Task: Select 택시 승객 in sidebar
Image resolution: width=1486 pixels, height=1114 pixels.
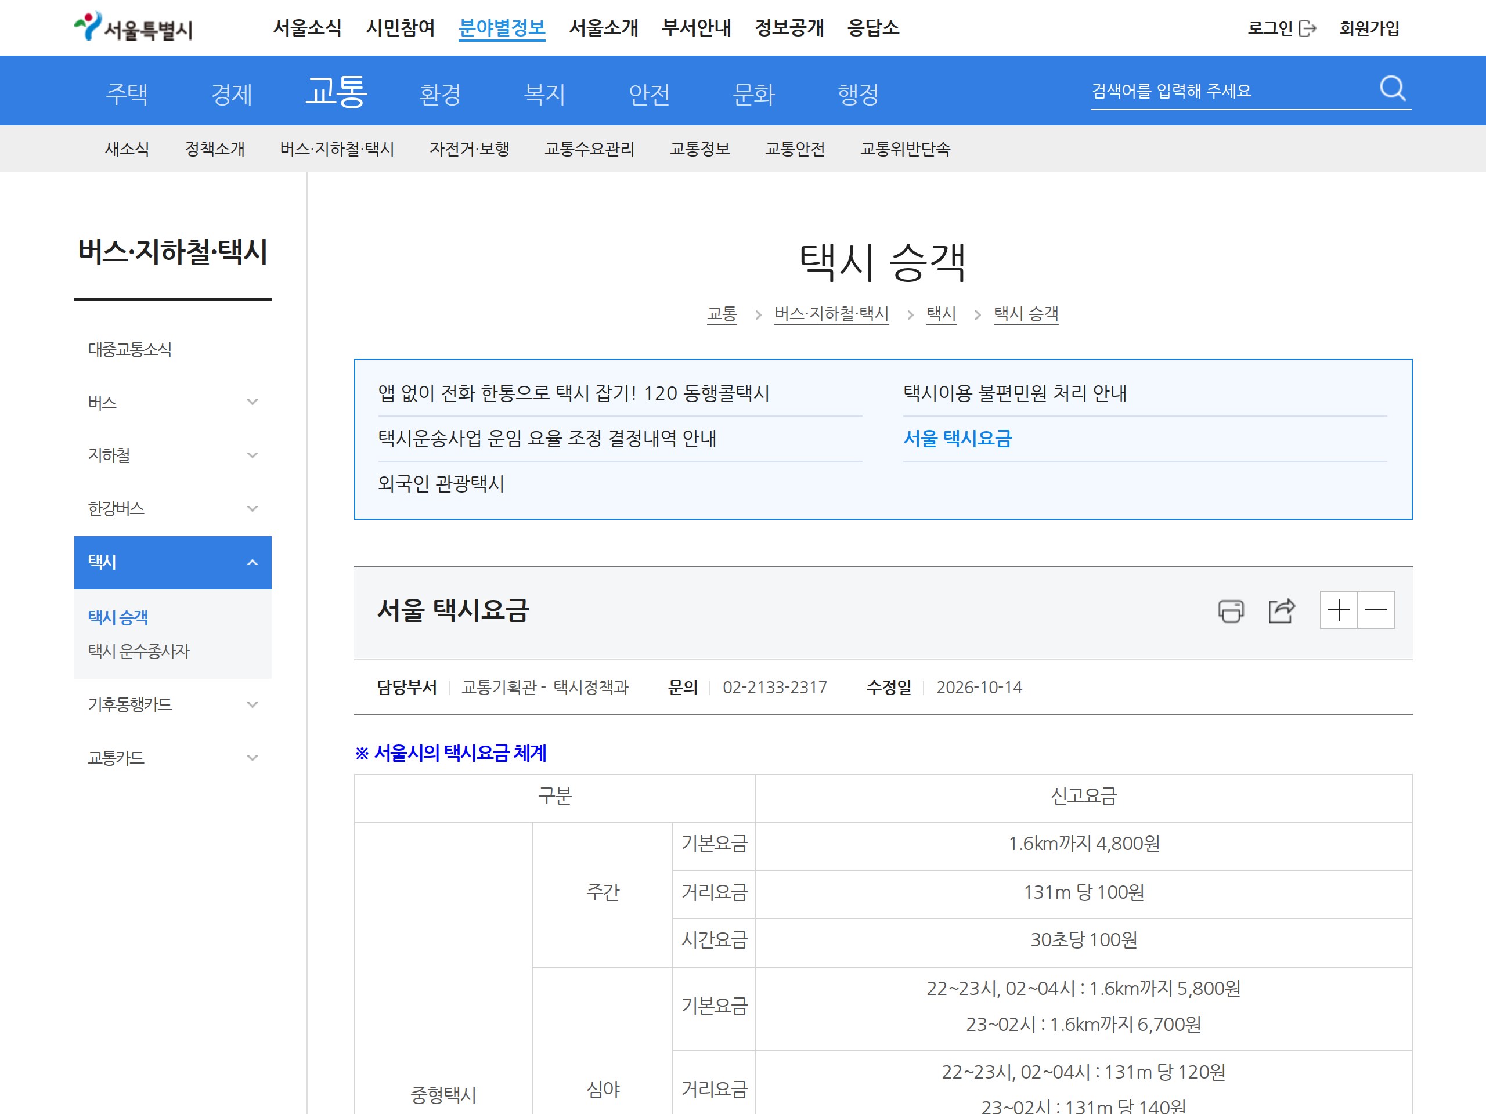Action: (x=118, y=617)
